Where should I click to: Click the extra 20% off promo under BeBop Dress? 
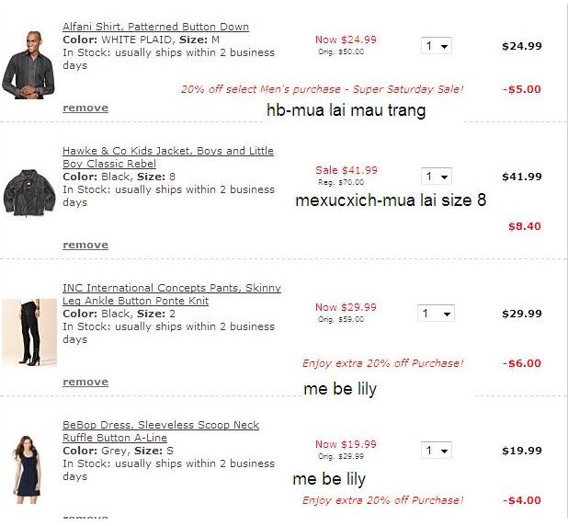click(x=383, y=500)
